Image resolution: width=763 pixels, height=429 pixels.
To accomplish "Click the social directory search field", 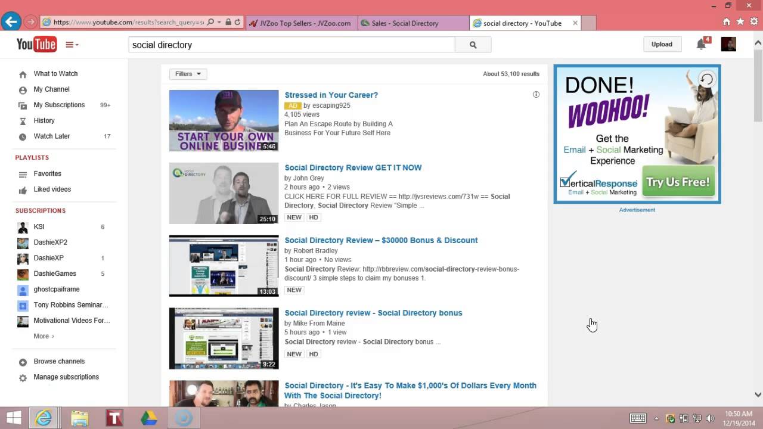I will coord(291,45).
